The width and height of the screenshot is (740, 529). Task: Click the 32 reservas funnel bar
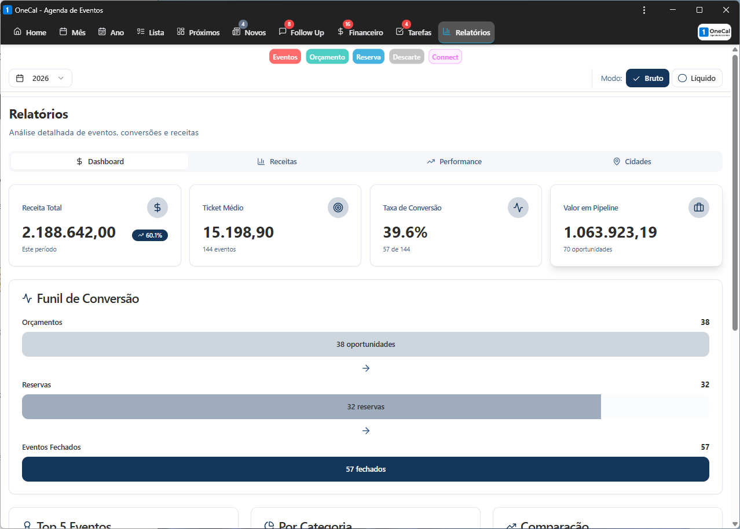point(312,406)
